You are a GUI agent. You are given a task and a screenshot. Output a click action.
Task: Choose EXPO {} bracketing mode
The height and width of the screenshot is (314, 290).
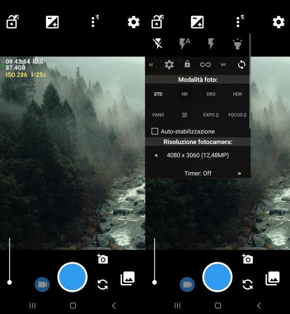[x=211, y=115]
